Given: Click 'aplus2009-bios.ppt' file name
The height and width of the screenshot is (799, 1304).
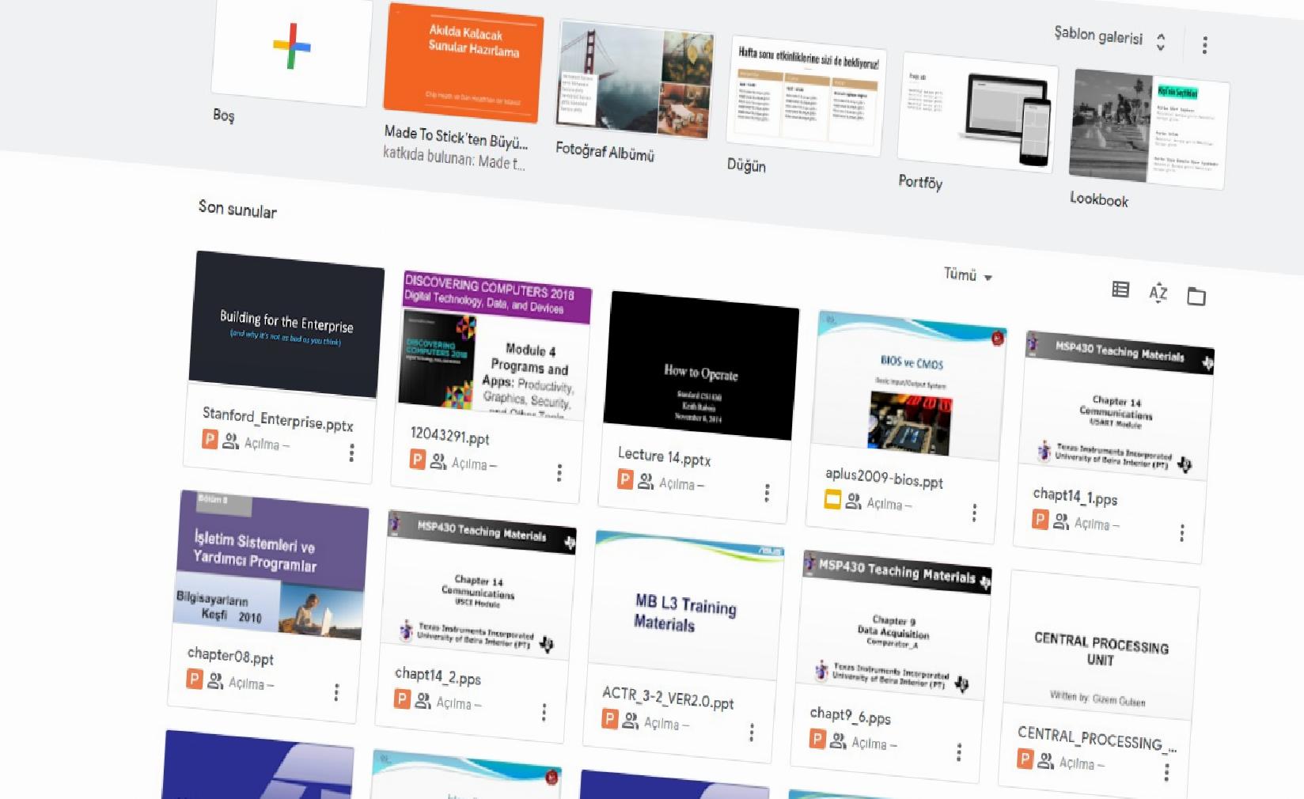Looking at the screenshot, I should [884, 478].
